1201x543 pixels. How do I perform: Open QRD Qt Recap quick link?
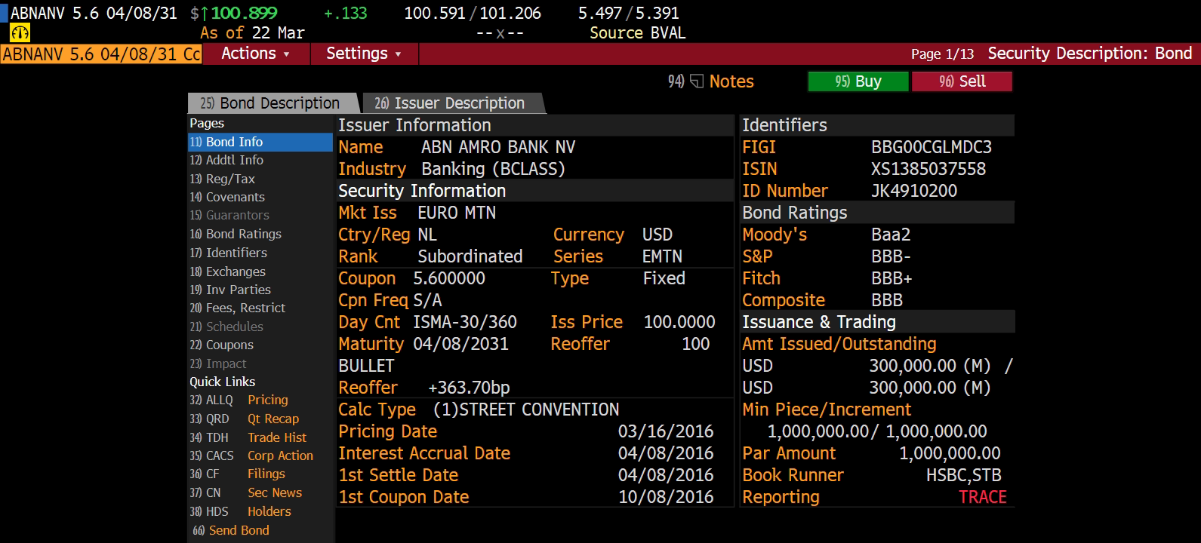pos(244,419)
